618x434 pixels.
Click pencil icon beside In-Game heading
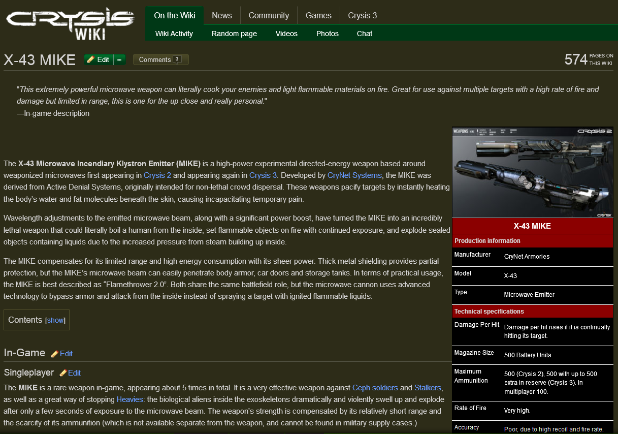coord(54,354)
